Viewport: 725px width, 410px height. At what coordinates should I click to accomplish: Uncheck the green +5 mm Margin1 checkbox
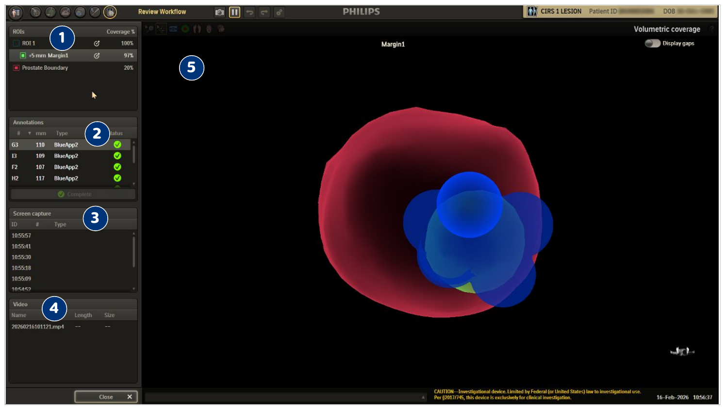23,56
